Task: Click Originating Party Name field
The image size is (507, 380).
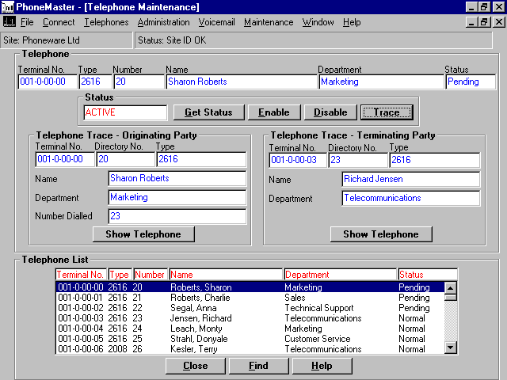Action: pos(177,178)
